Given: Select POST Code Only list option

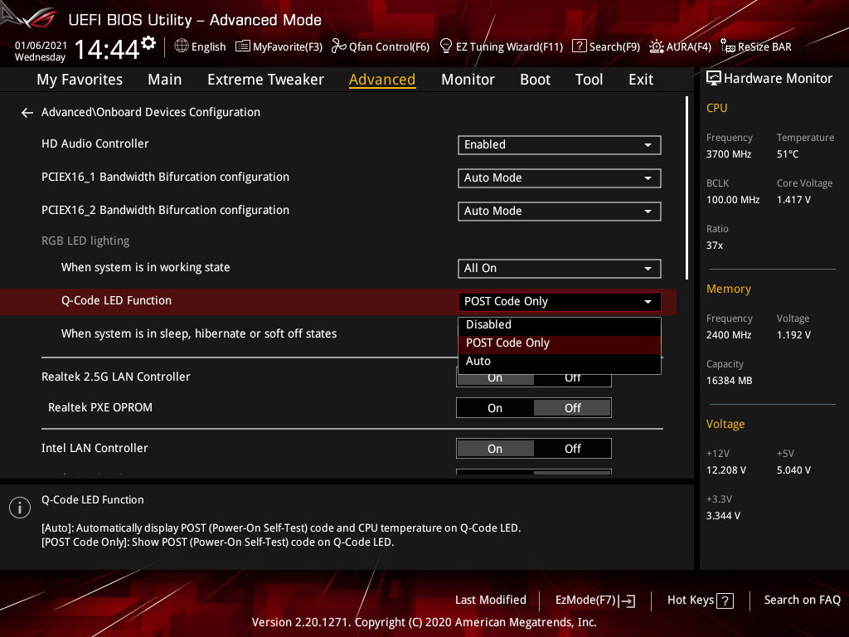Looking at the screenshot, I should (x=560, y=343).
